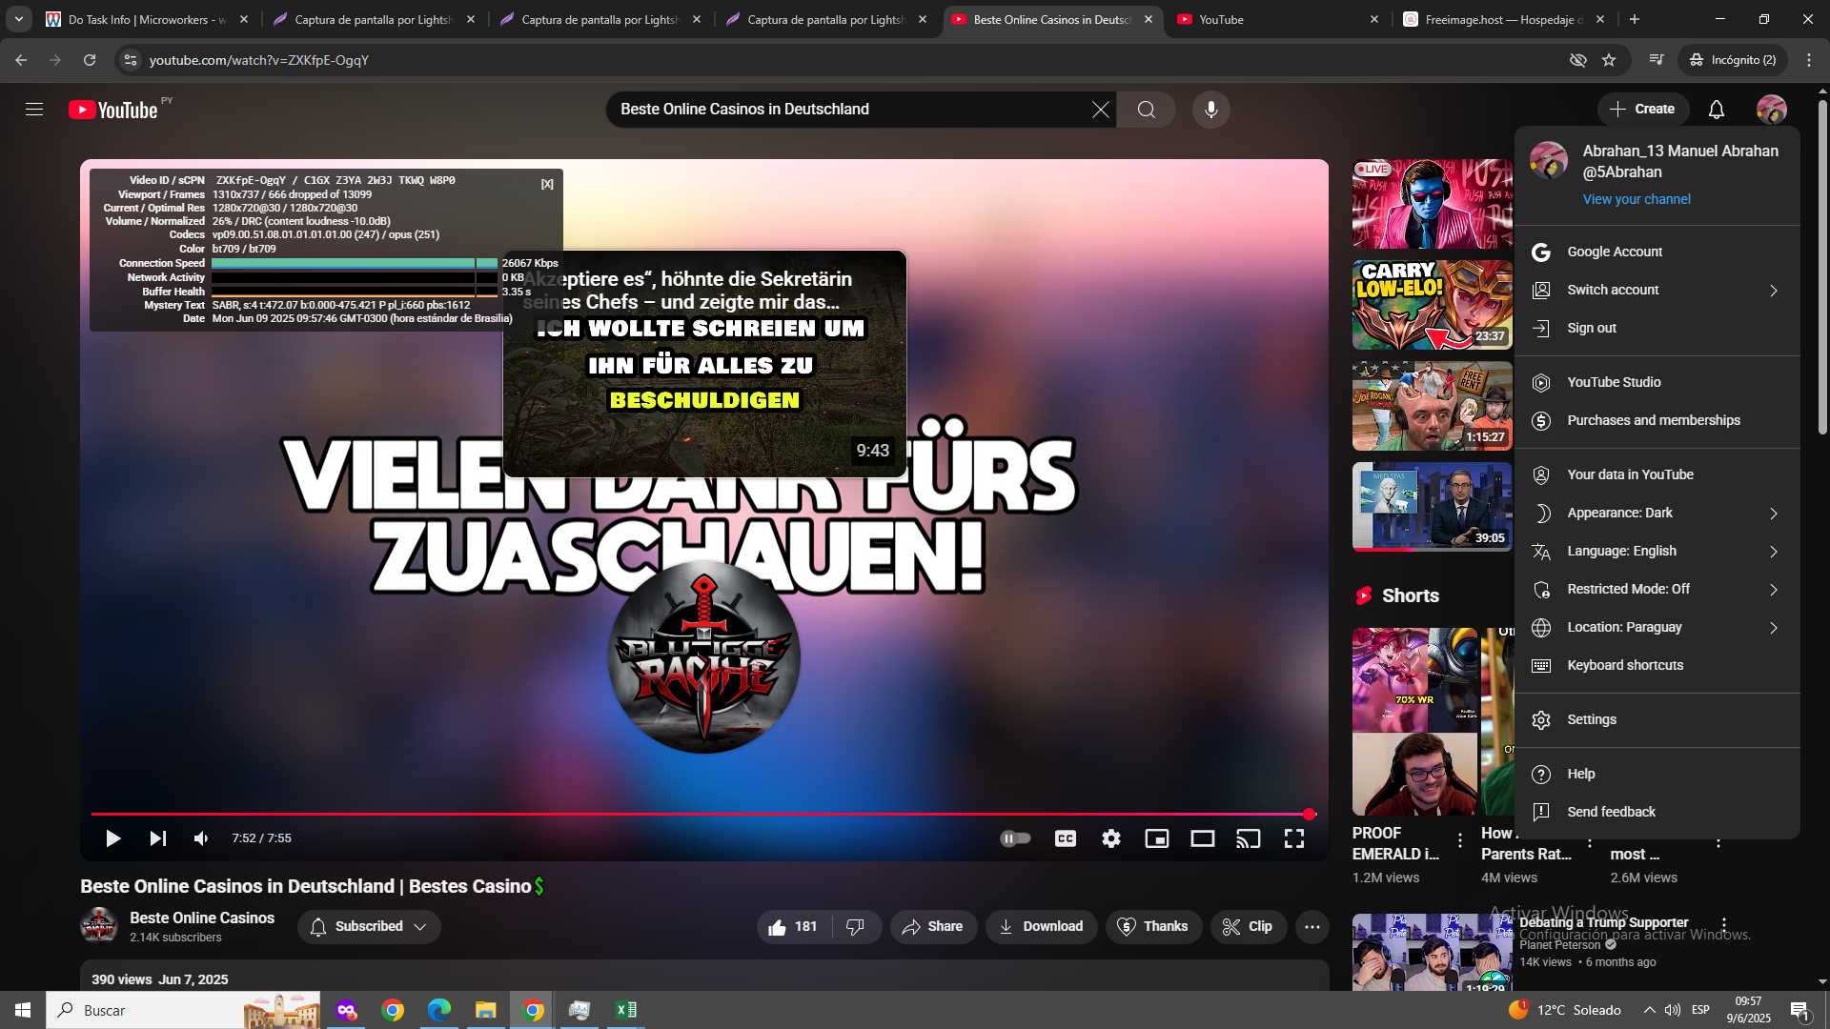The image size is (1830, 1029).
Task: Skip to the next video
Action: 157,838
